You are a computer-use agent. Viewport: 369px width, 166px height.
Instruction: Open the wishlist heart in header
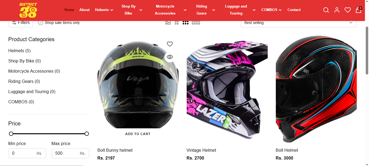pos(348,10)
